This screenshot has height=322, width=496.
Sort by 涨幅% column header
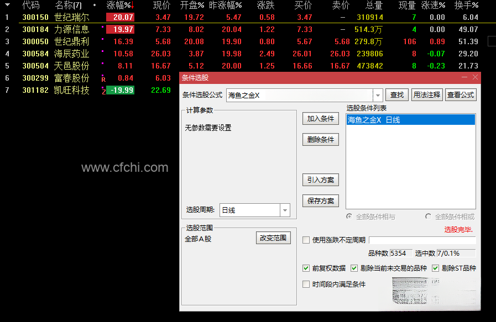pyautogui.click(x=120, y=6)
